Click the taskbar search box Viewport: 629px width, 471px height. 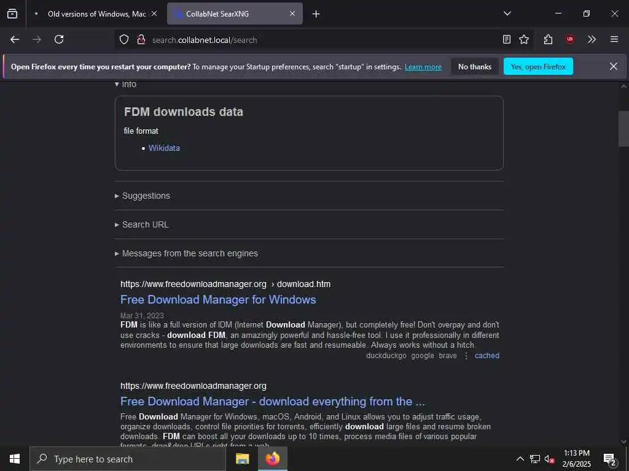pyautogui.click(x=128, y=459)
